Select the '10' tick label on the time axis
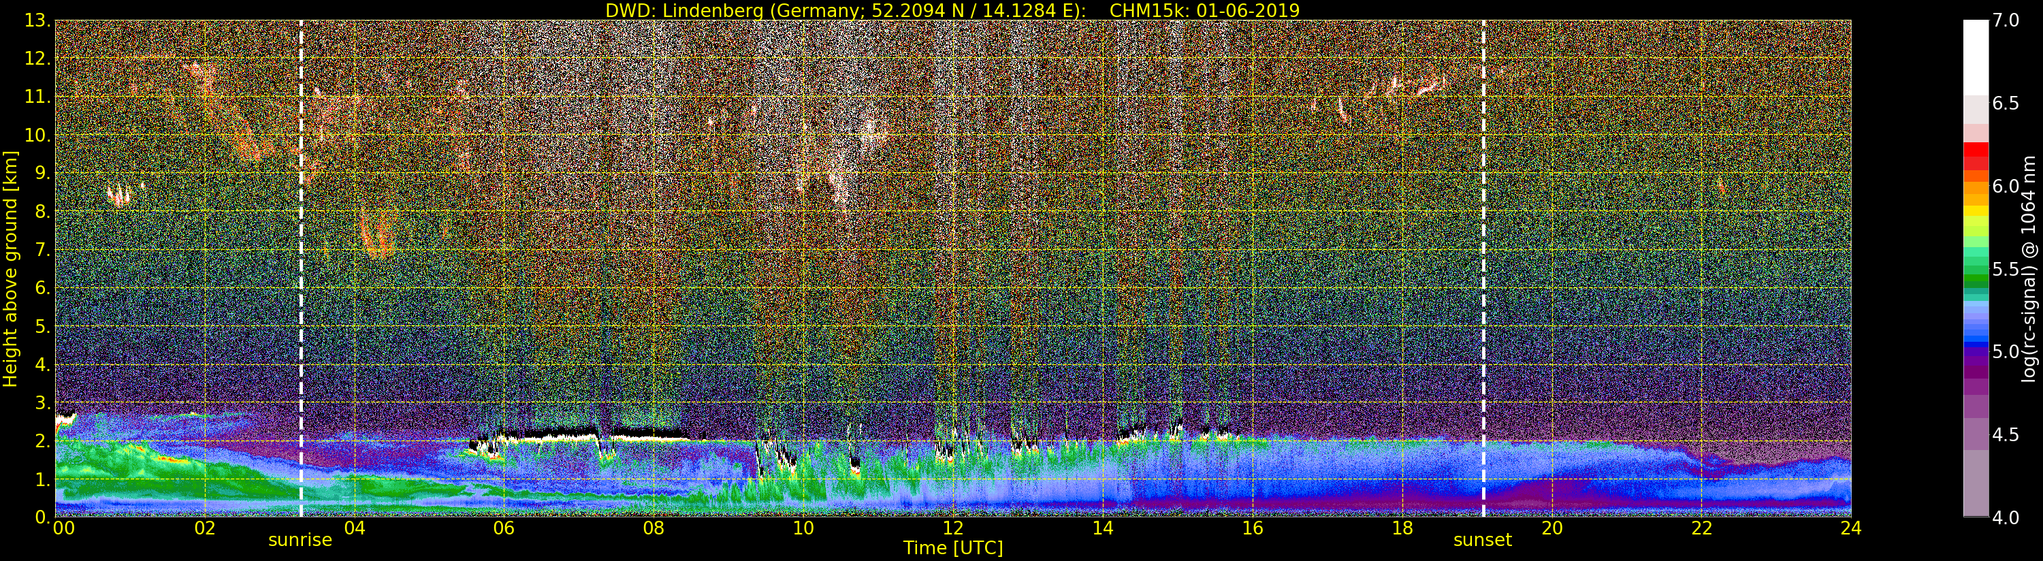The height and width of the screenshot is (561, 2043). point(803,528)
